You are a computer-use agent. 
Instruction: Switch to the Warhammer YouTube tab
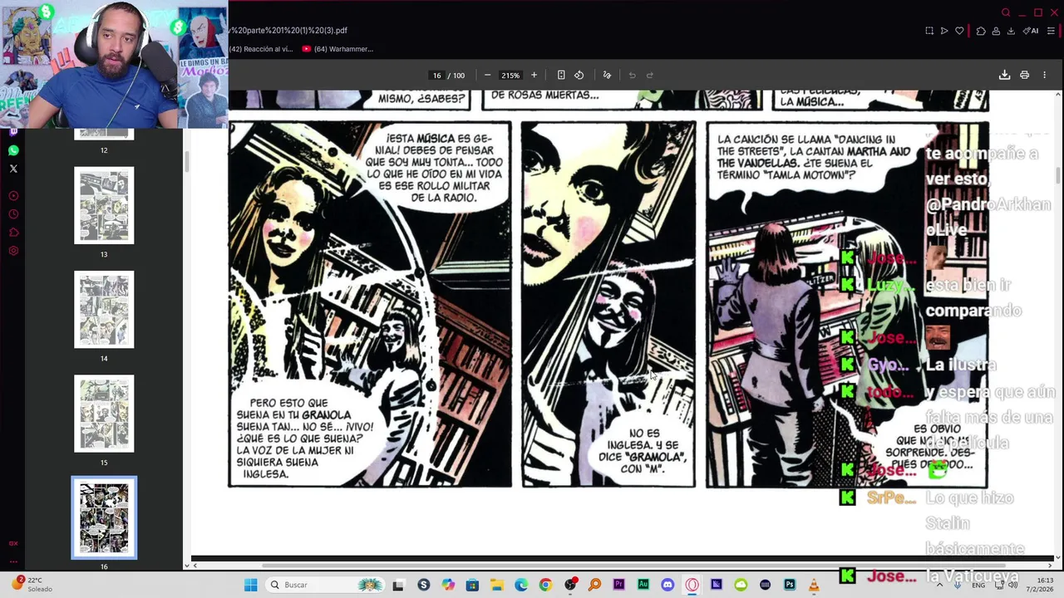pos(337,49)
